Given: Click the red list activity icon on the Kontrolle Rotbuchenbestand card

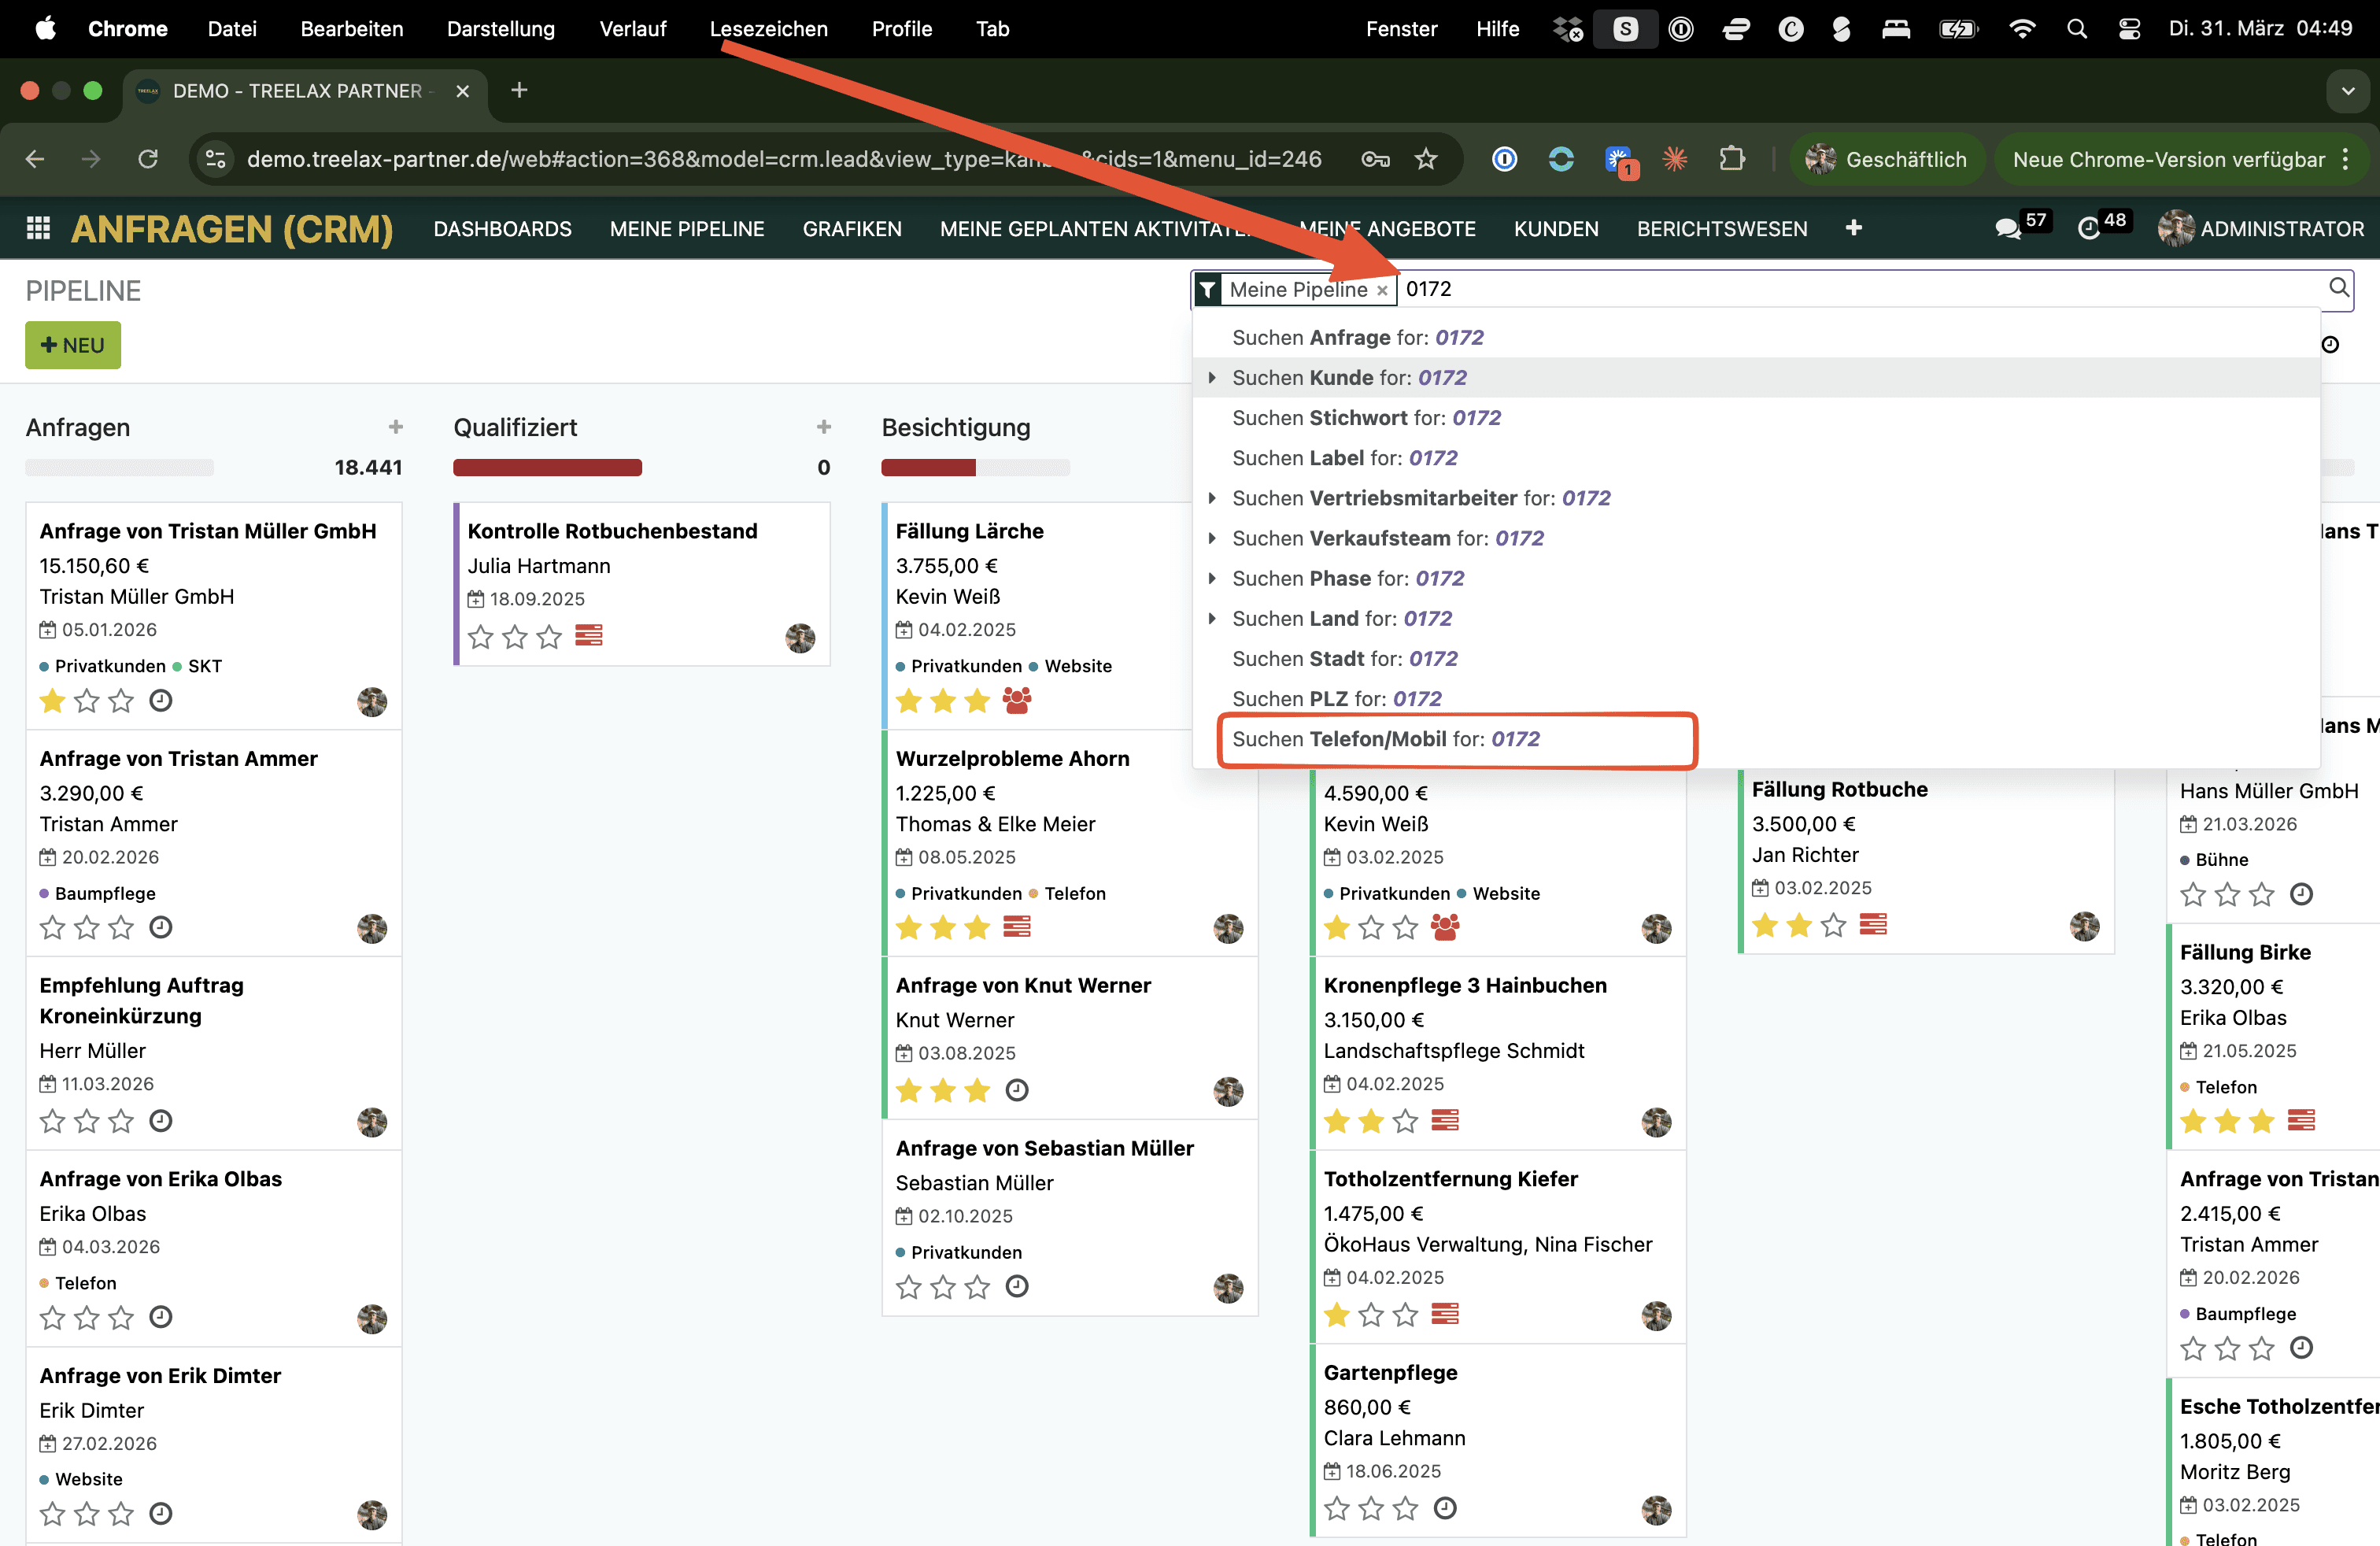Looking at the screenshot, I should pos(588,635).
